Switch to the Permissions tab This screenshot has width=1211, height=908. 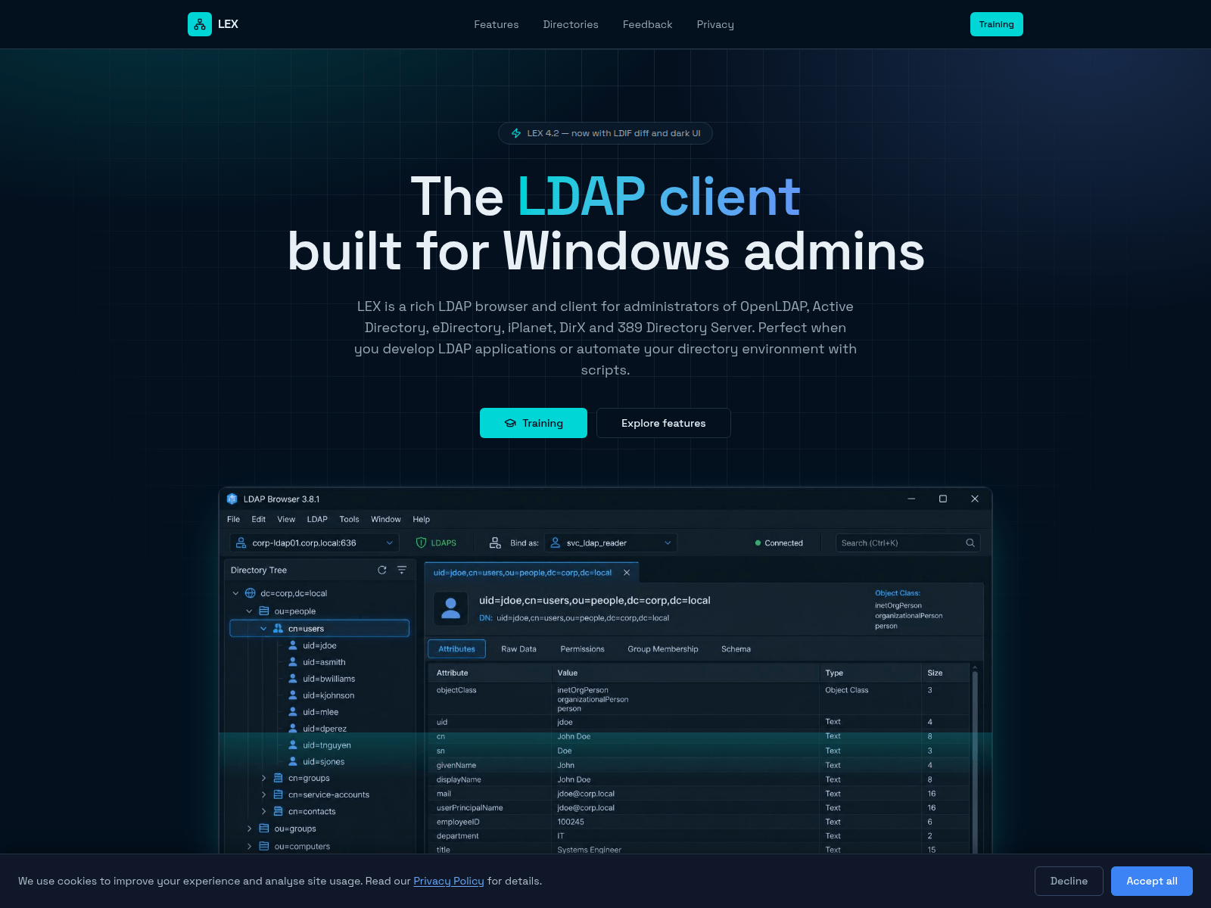coord(582,648)
